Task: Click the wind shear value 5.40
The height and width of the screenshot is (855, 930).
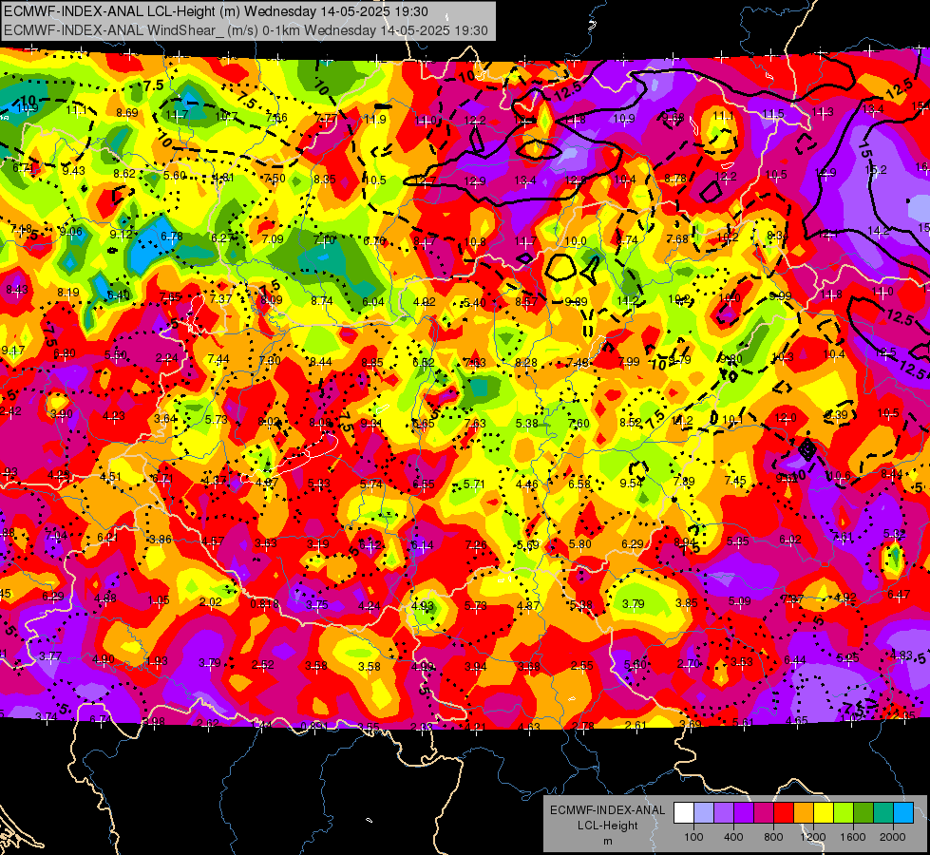Action: [474, 303]
